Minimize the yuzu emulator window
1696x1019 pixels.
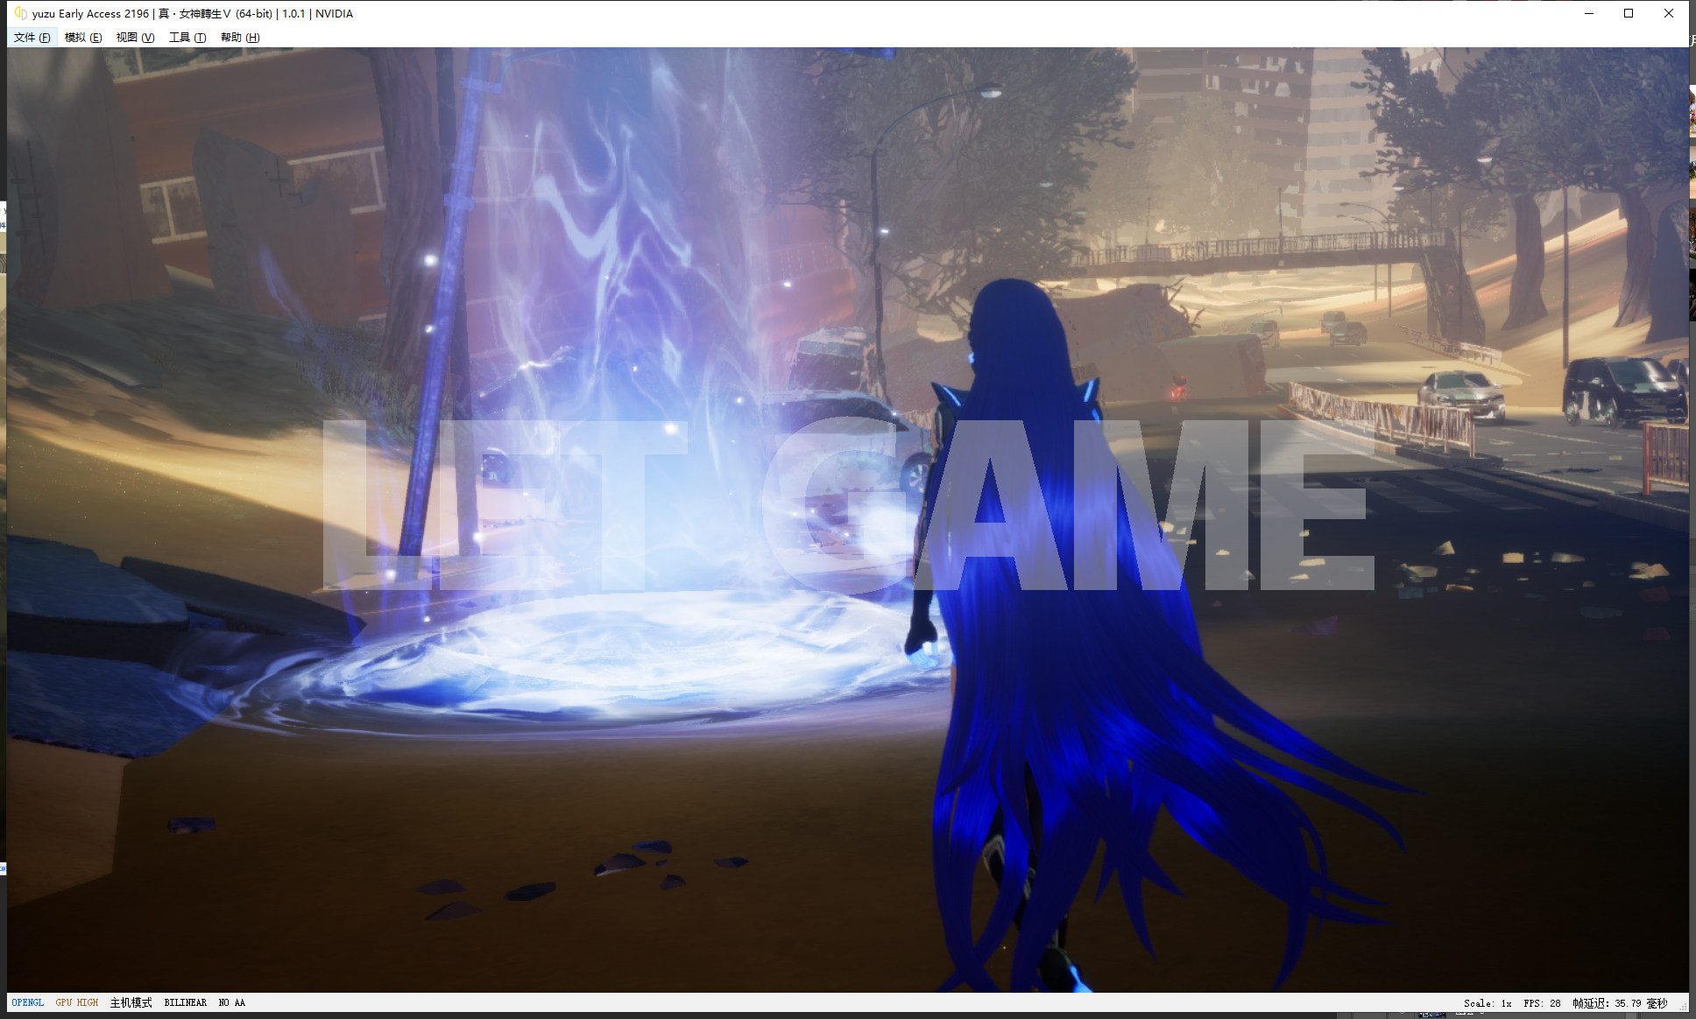1589,13
